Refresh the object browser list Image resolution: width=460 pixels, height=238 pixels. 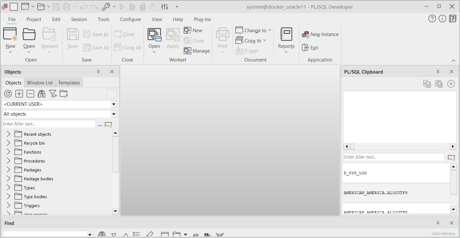(x=8, y=94)
